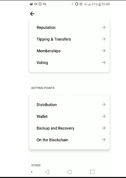The height and width of the screenshot is (178, 126).
Task: Tap the Android recent apps square
Action: point(92,172)
